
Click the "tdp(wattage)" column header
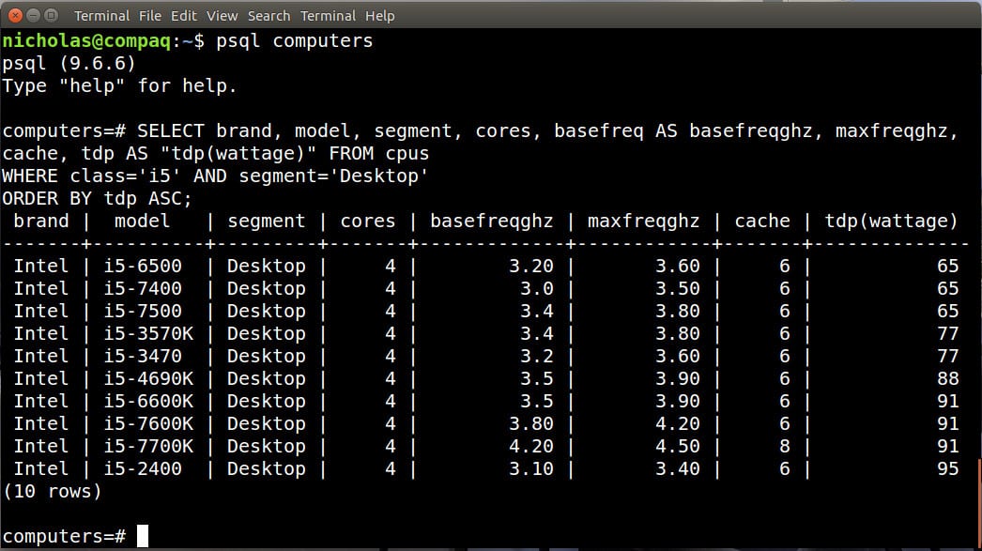tap(892, 222)
